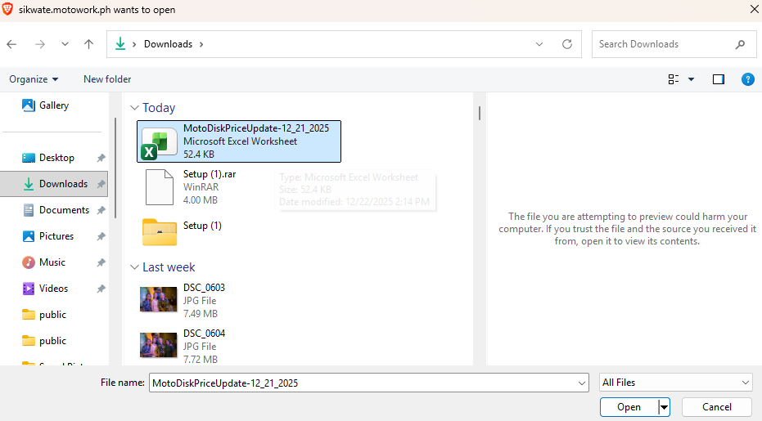This screenshot has height=421, width=762.
Task: Select the DSC_0604 image thumbnail
Action: pos(158,346)
